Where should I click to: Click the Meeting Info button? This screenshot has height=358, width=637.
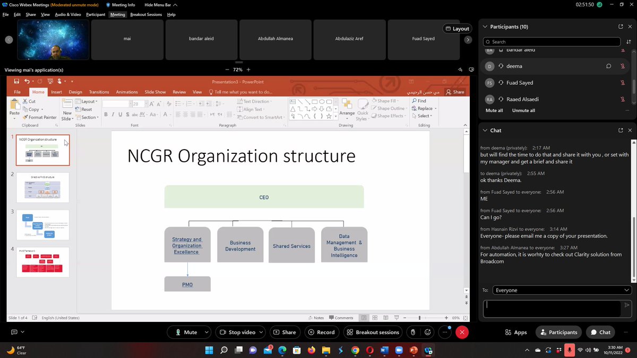(x=120, y=5)
